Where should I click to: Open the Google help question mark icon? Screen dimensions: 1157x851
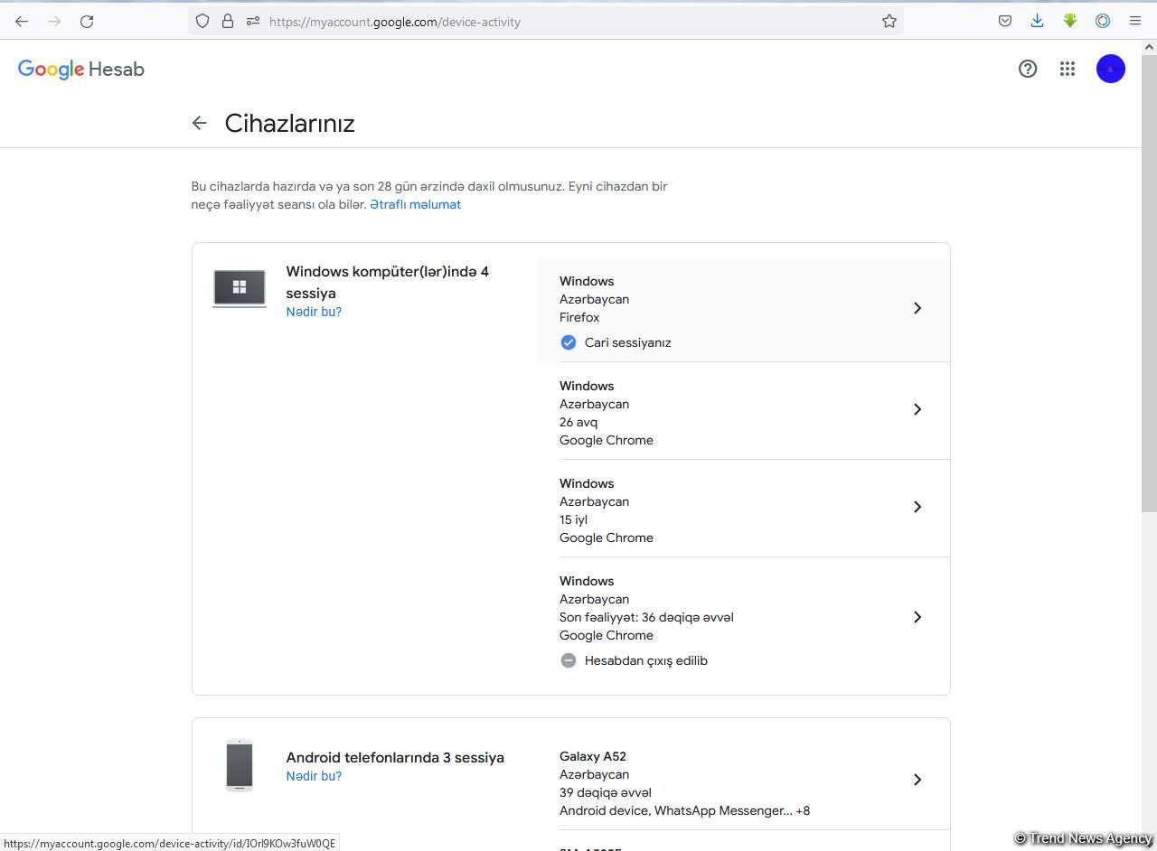pos(1028,69)
